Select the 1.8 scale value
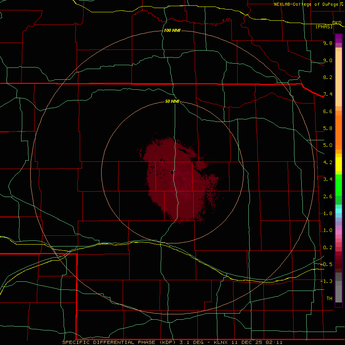 click(x=328, y=214)
